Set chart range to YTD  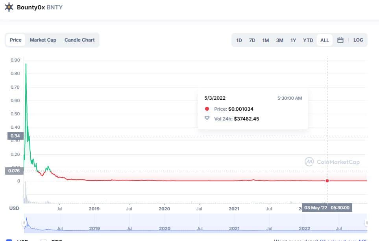[308, 40]
